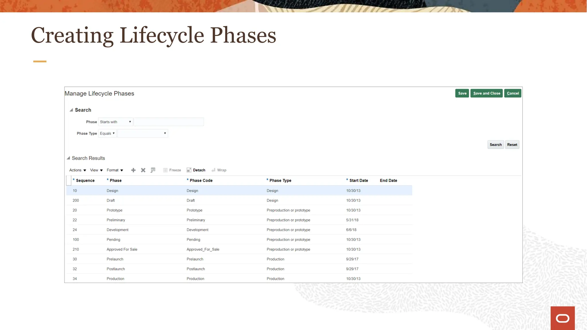Click the Freeze toolbar item
Screen dimensions: 587x330
tap(172, 170)
